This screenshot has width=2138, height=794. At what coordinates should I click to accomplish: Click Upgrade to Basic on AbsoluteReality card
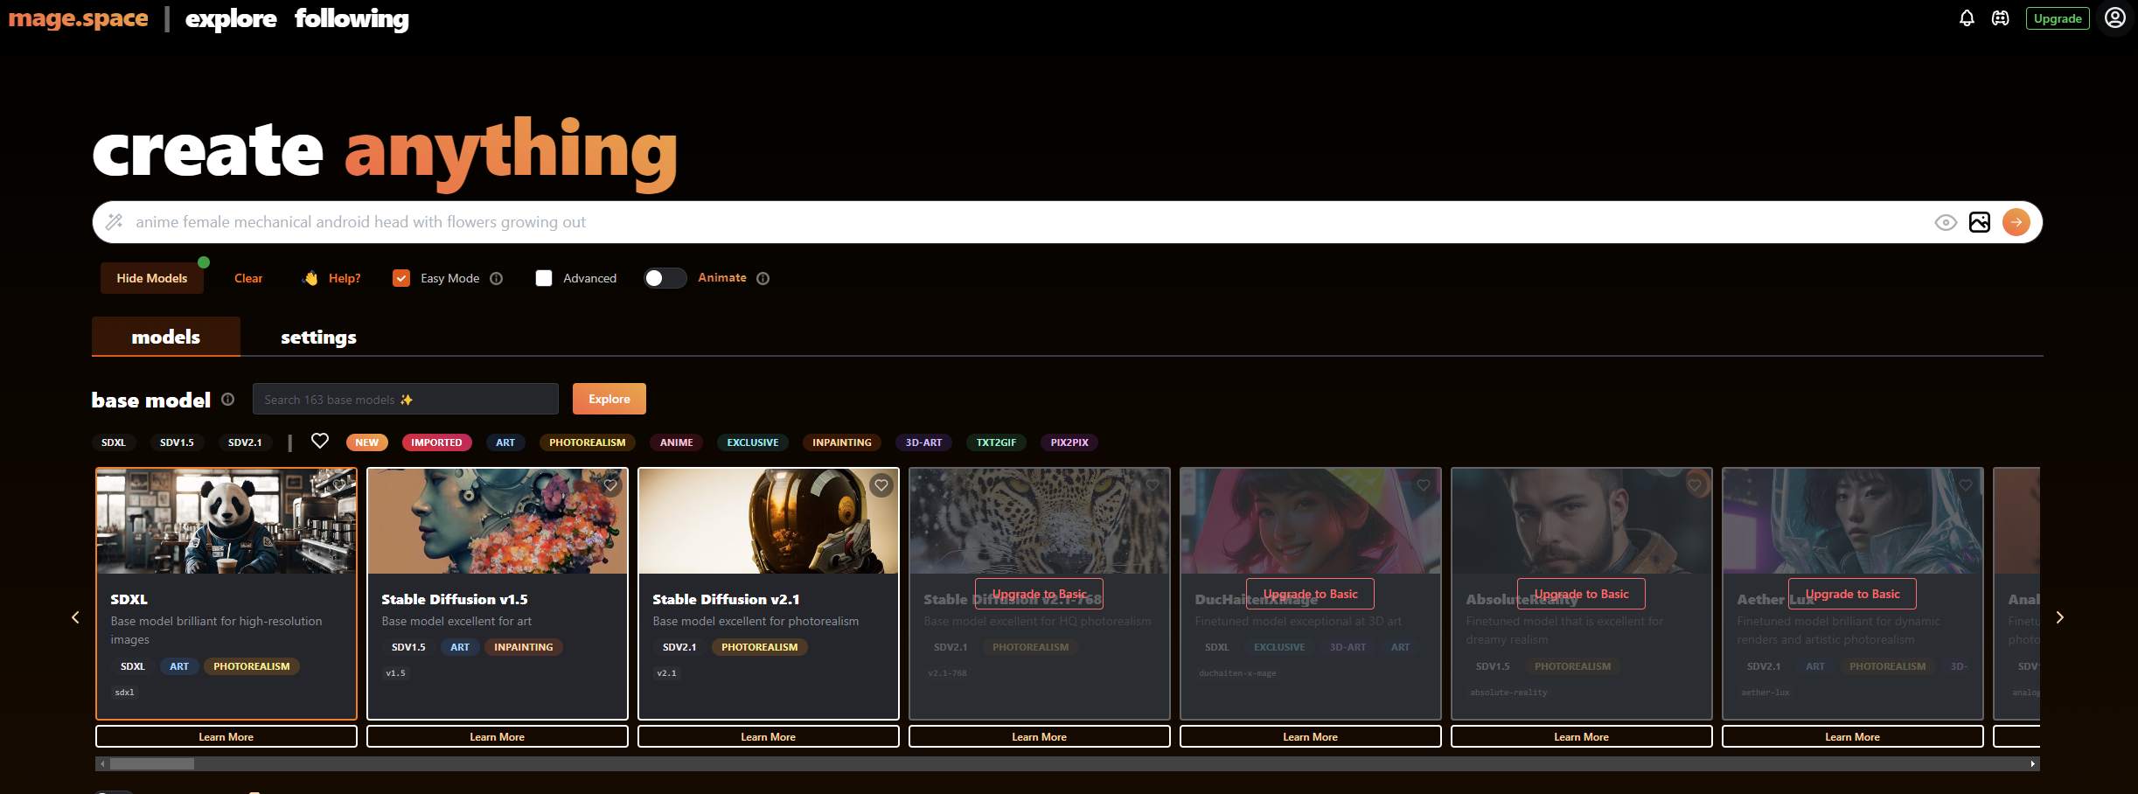[x=1582, y=594]
